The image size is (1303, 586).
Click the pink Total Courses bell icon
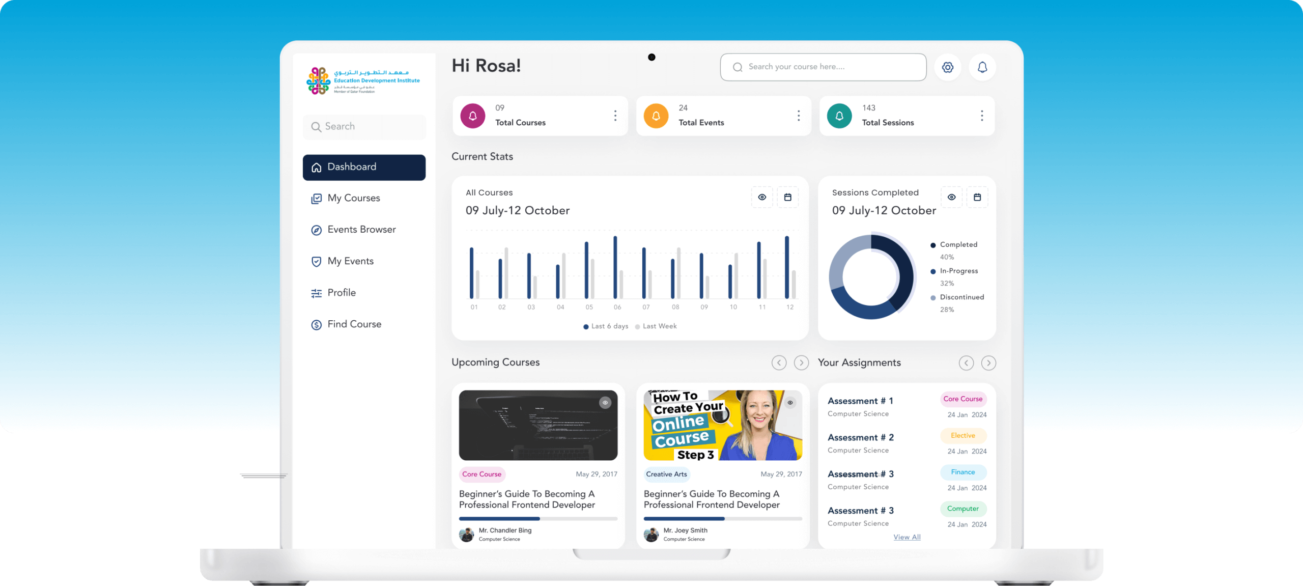472,116
